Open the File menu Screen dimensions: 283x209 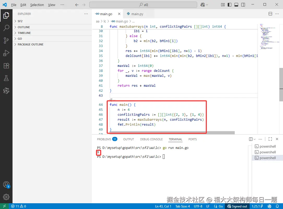(14, 5)
